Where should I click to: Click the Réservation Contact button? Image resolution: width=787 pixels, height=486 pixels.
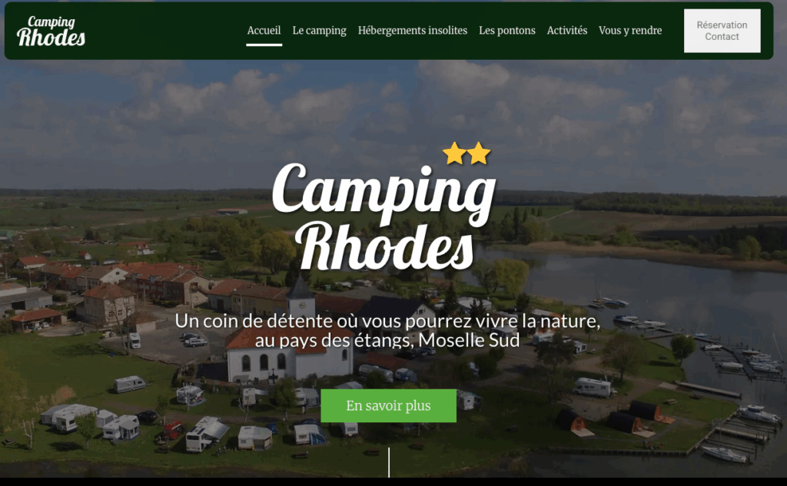tap(722, 31)
